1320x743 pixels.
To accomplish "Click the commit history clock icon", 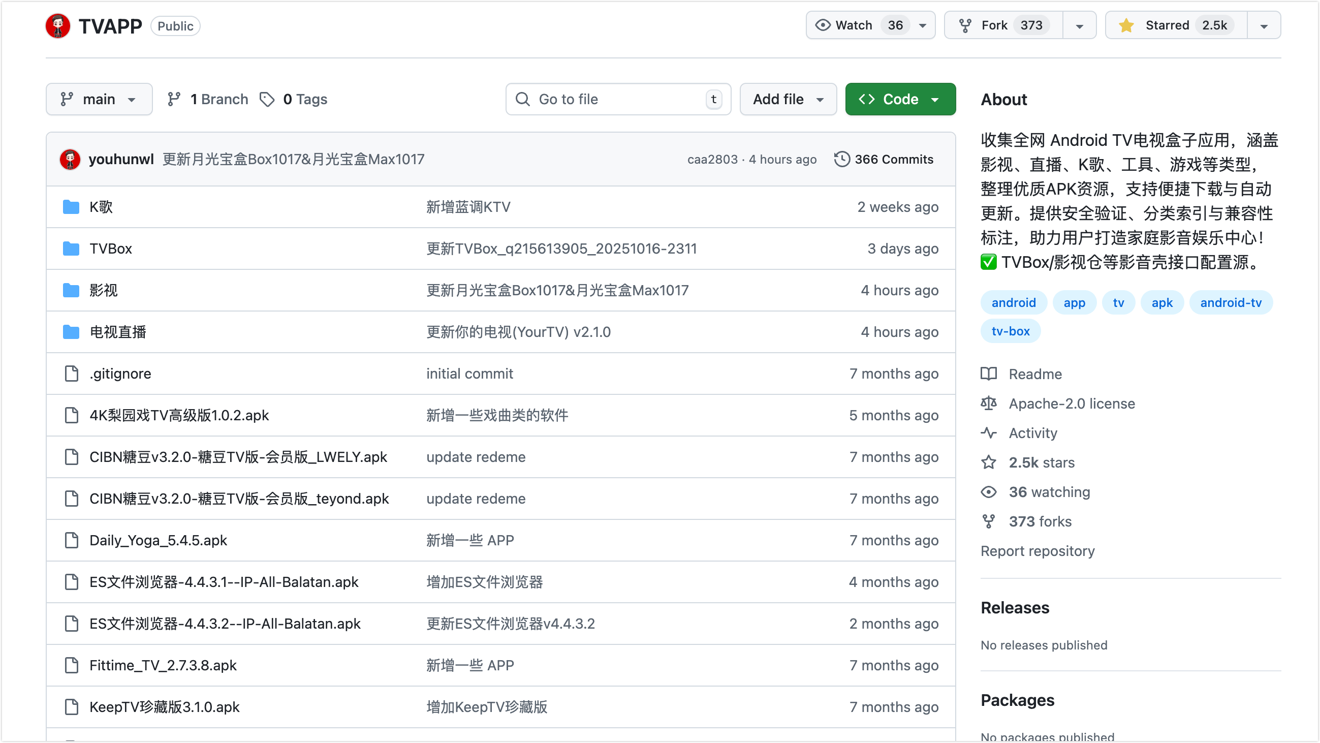I will (841, 160).
